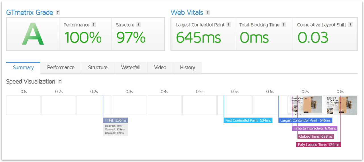Click Fully Loaded Time: 784ms marker

[318, 145]
